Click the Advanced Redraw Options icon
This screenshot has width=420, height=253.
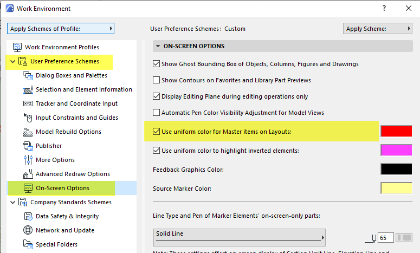[28, 174]
